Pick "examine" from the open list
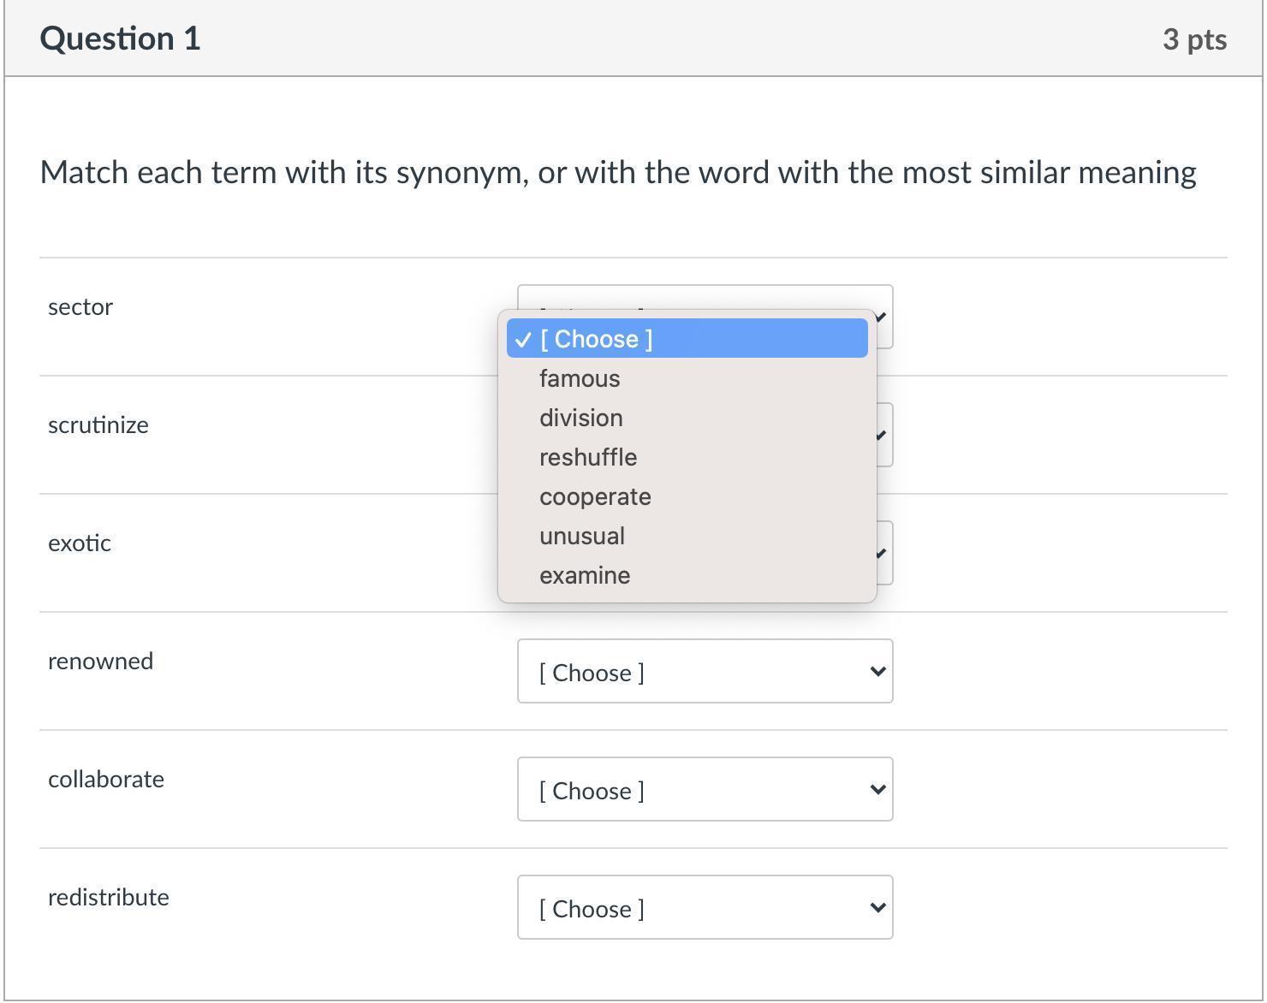 (x=585, y=575)
